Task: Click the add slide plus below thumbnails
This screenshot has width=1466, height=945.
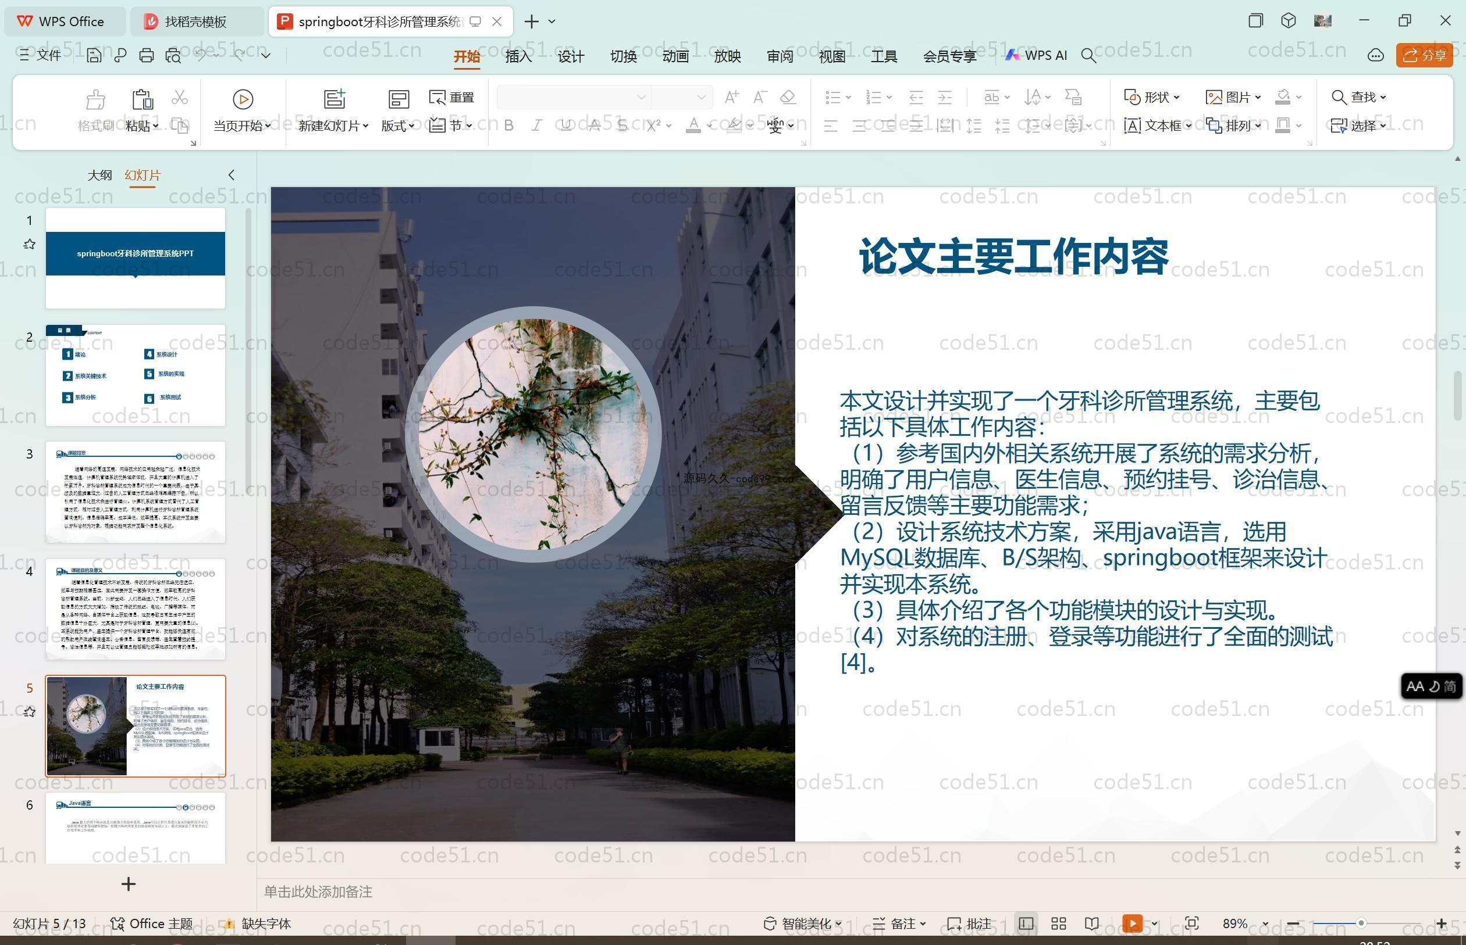Action: pos(129,883)
